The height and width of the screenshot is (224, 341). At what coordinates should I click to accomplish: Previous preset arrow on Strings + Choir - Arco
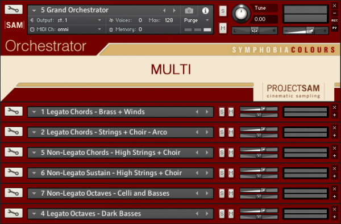click(197, 132)
